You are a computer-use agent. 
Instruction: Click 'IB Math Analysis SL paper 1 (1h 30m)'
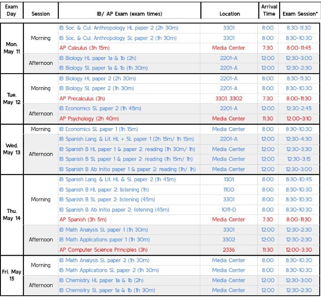pyautogui.click(x=103, y=230)
